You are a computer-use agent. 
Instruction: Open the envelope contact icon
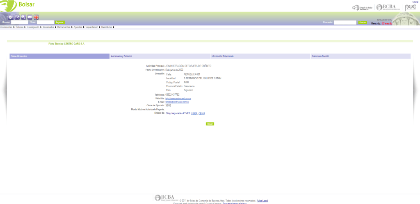point(30,17)
